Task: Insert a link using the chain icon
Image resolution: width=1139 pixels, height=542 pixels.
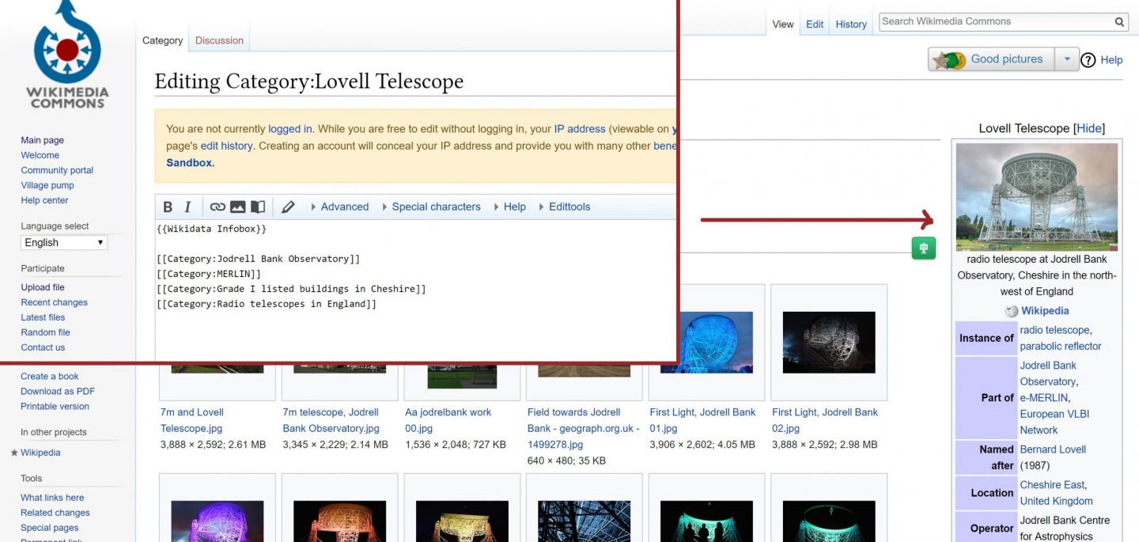Action: pyautogui.click(x=218, y=207)
